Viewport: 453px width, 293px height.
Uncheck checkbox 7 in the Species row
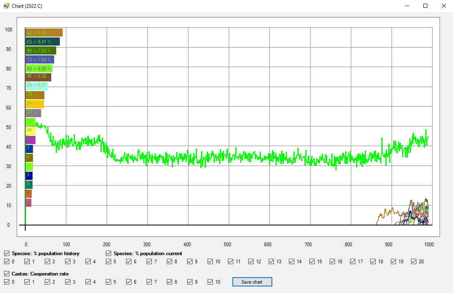pyautogui.click(x=149, y=262)
